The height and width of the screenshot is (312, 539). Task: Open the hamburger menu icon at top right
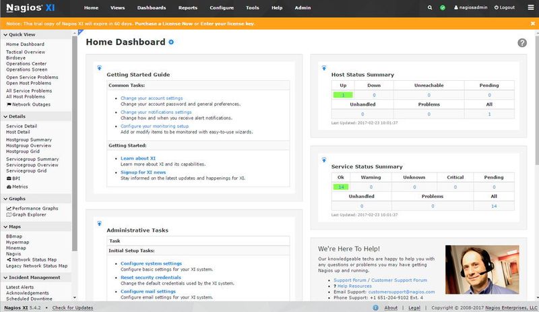click(531, 7)
